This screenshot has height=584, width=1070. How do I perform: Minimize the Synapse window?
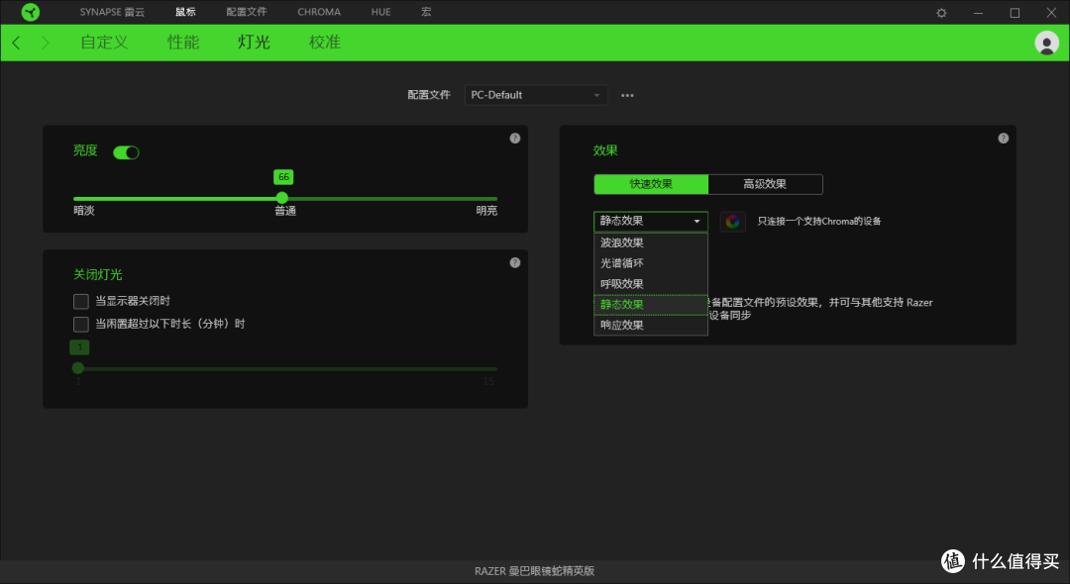tap(978, 12)
